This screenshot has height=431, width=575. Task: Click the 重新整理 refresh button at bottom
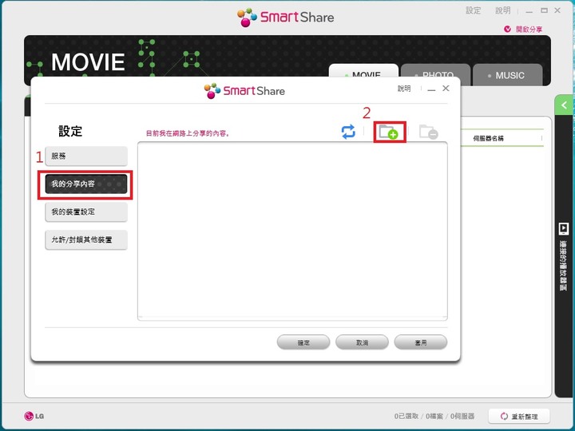tap(519, 417)
